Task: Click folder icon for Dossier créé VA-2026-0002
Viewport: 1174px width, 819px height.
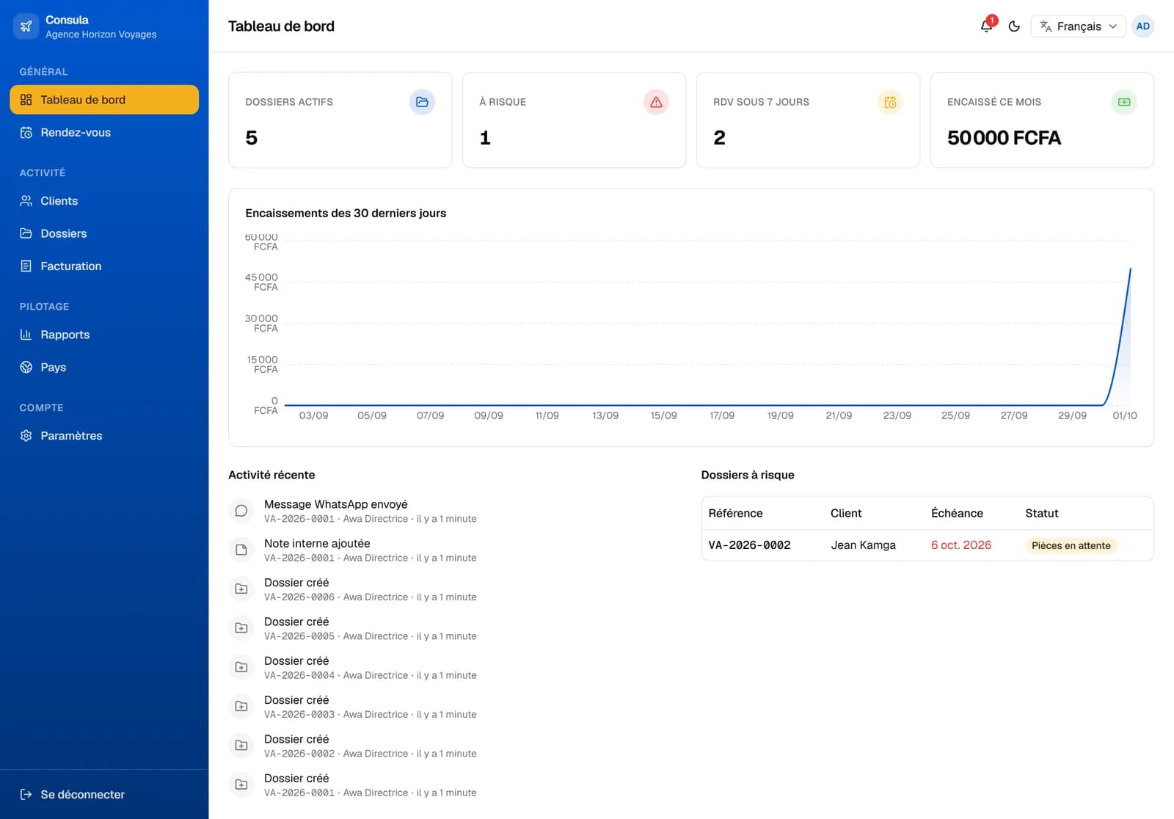Action: (241, 746)
